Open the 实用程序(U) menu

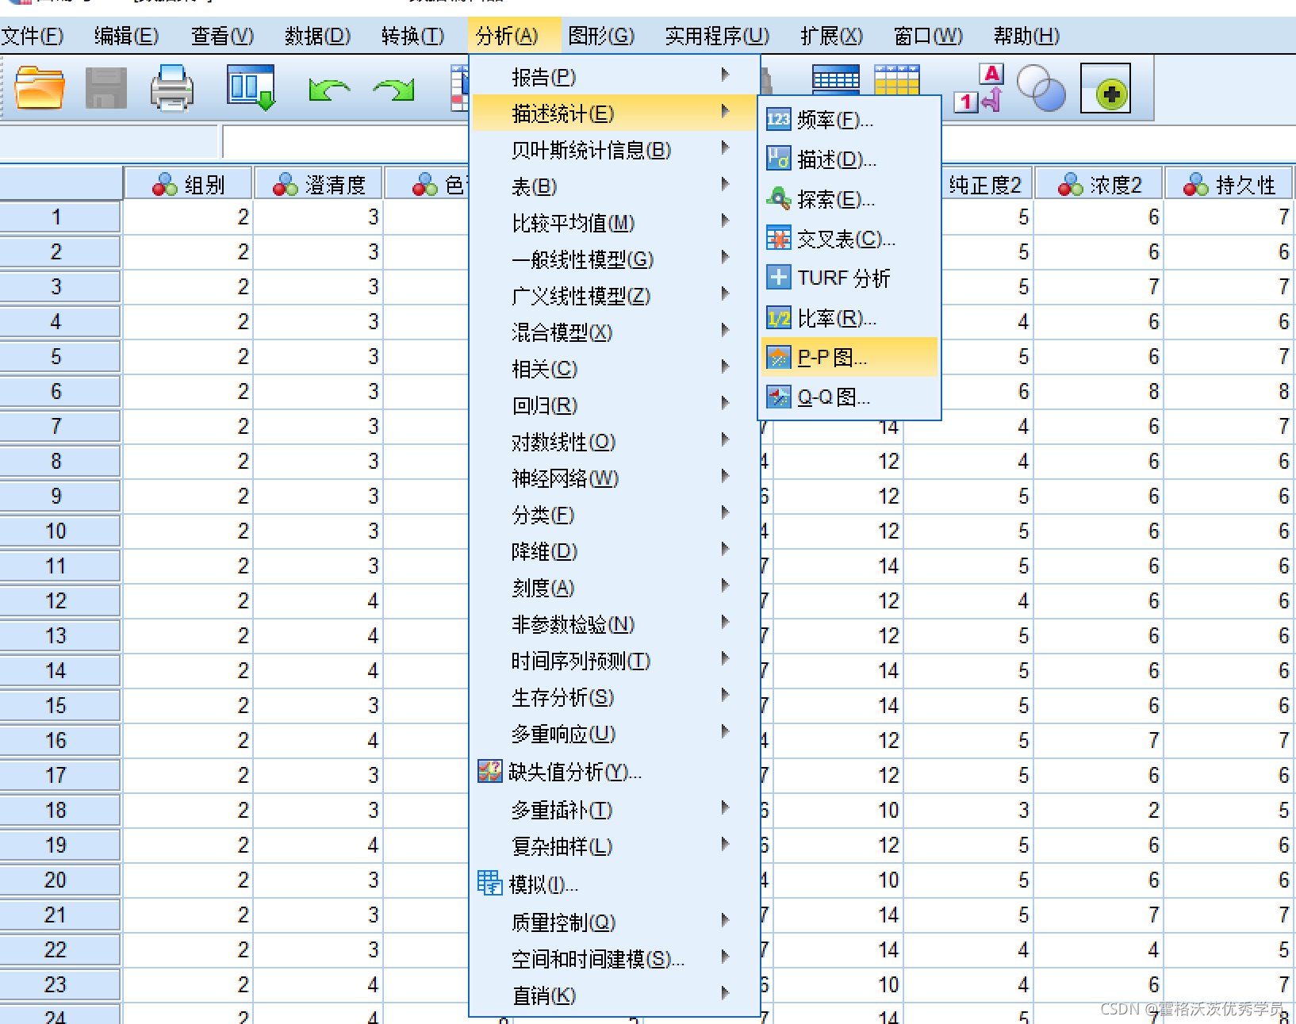tap(717, 36)
